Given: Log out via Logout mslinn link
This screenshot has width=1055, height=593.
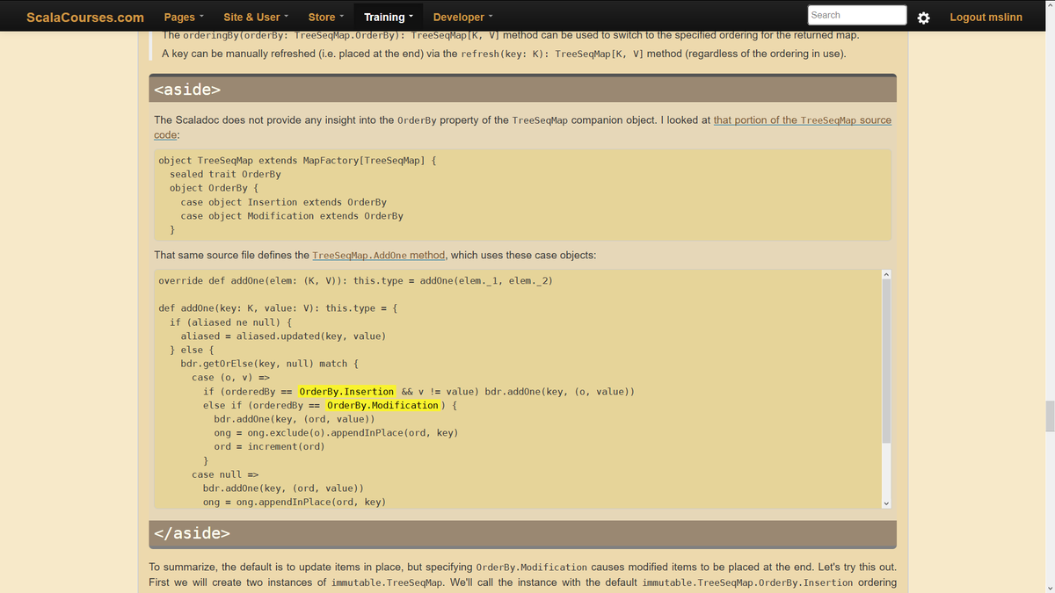Looking at the screenshot, I should pyautogui.click(x=986, y=17).
